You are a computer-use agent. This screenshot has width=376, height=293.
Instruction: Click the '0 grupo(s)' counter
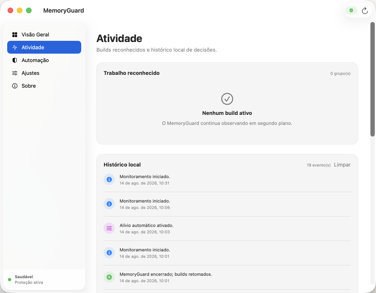(x=340, y=73)
